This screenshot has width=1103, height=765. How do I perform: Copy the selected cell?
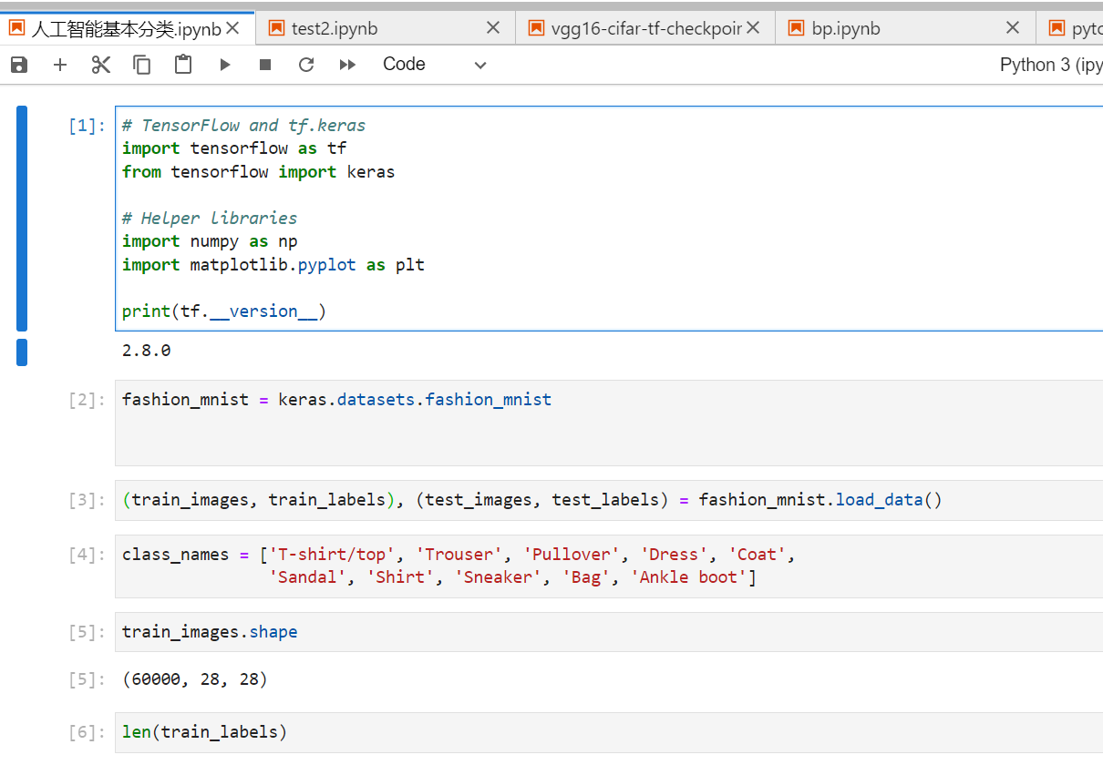(141, 65)
